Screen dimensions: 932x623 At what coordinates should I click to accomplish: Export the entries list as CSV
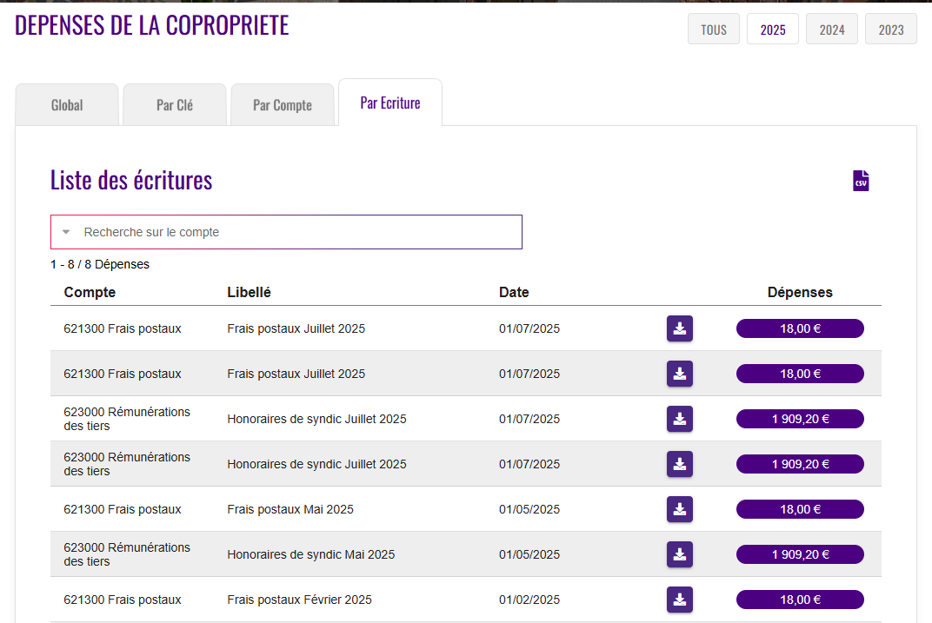(861, 181)
